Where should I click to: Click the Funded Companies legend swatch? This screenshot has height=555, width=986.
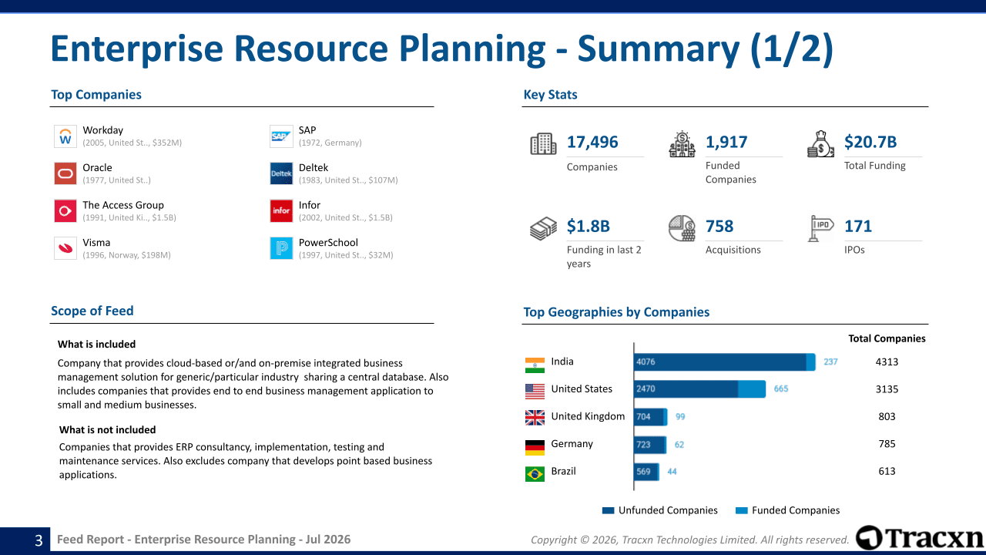pos(742,510)
